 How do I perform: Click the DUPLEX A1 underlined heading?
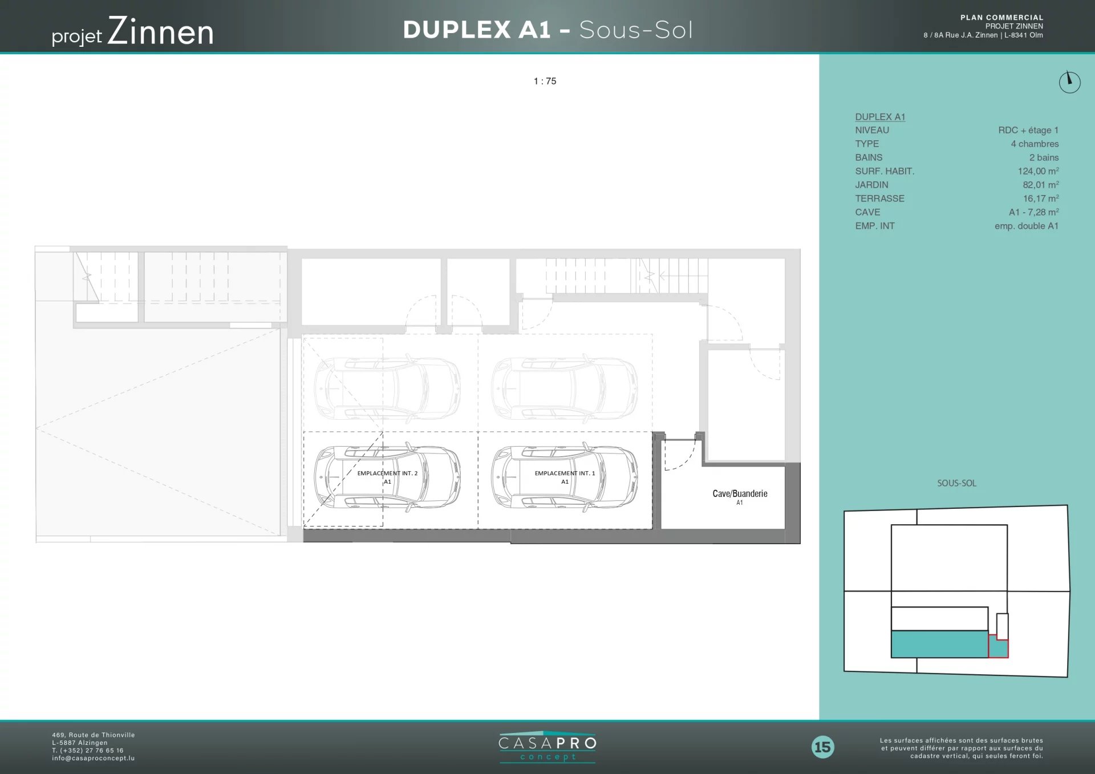click(880, 117)
